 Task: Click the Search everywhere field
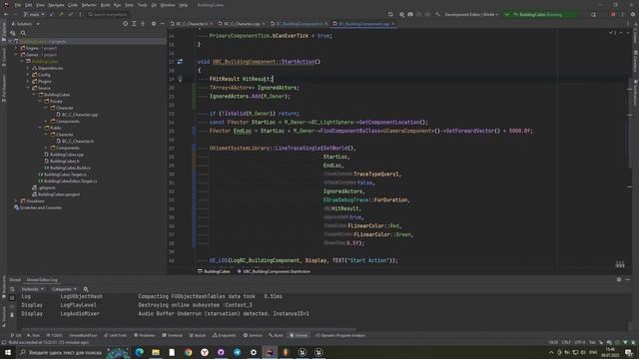coord(107,14)
